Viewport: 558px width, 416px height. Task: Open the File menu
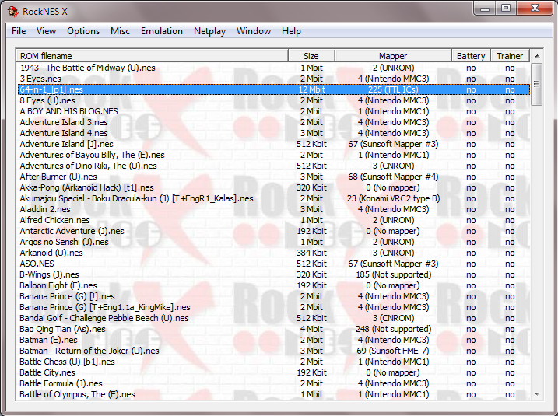pyautogui.click(x=19, y=31)
